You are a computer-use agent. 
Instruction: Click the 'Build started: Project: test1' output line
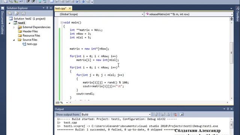click(x=117, y=119)
